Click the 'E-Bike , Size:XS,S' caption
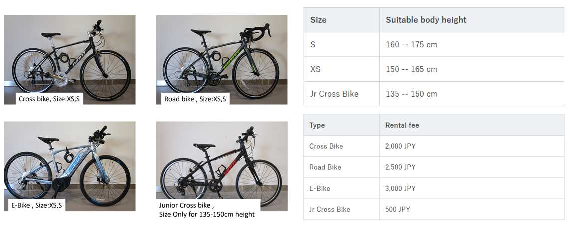Viewport: 570px width, 226px height. tap(37, 205)
